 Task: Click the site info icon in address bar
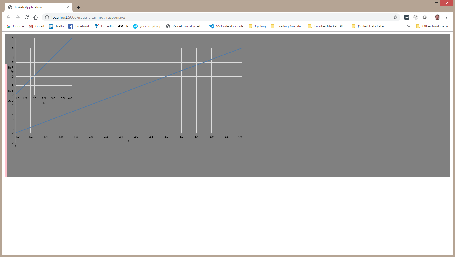pyautogui.click(x=47, y=17)
